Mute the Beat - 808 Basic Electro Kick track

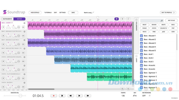(x=23, y=36)
